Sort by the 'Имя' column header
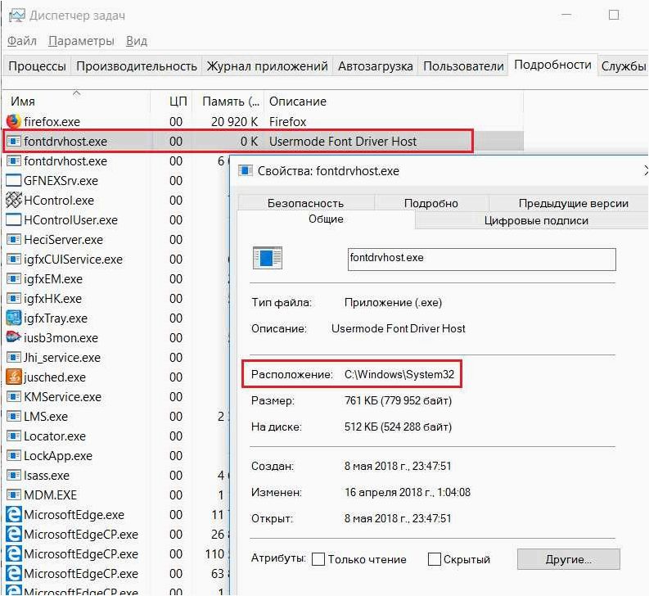This screenshot has width=649, height=596. point(77,101)
